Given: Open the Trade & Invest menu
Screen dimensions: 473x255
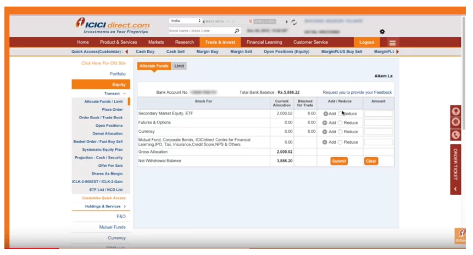Looking at the screenshot, I should (x=220, y=42).
